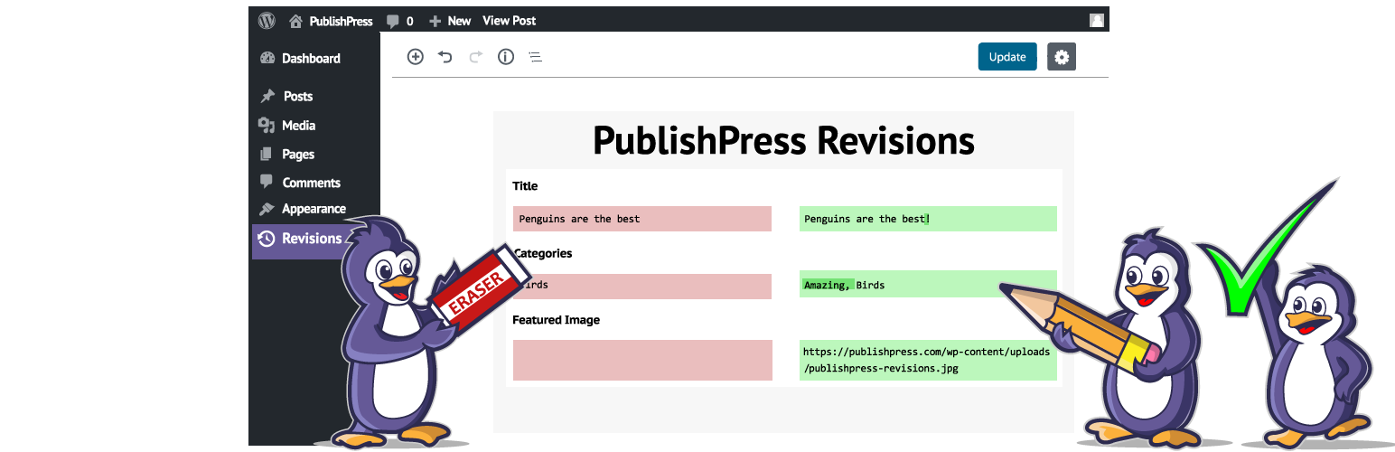
Task: Click the Featured Image field label
Action: point(556,320)
